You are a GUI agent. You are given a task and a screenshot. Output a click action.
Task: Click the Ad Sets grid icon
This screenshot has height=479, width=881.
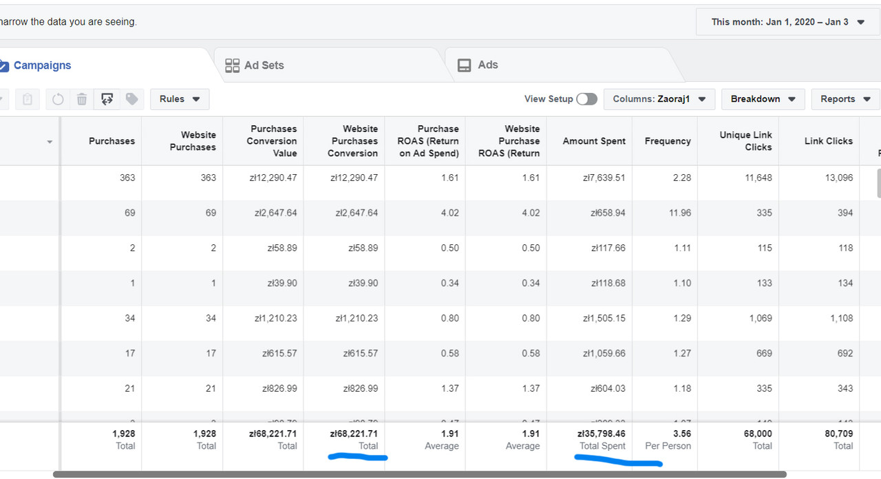pyautogui.click(x=233, y=65)
